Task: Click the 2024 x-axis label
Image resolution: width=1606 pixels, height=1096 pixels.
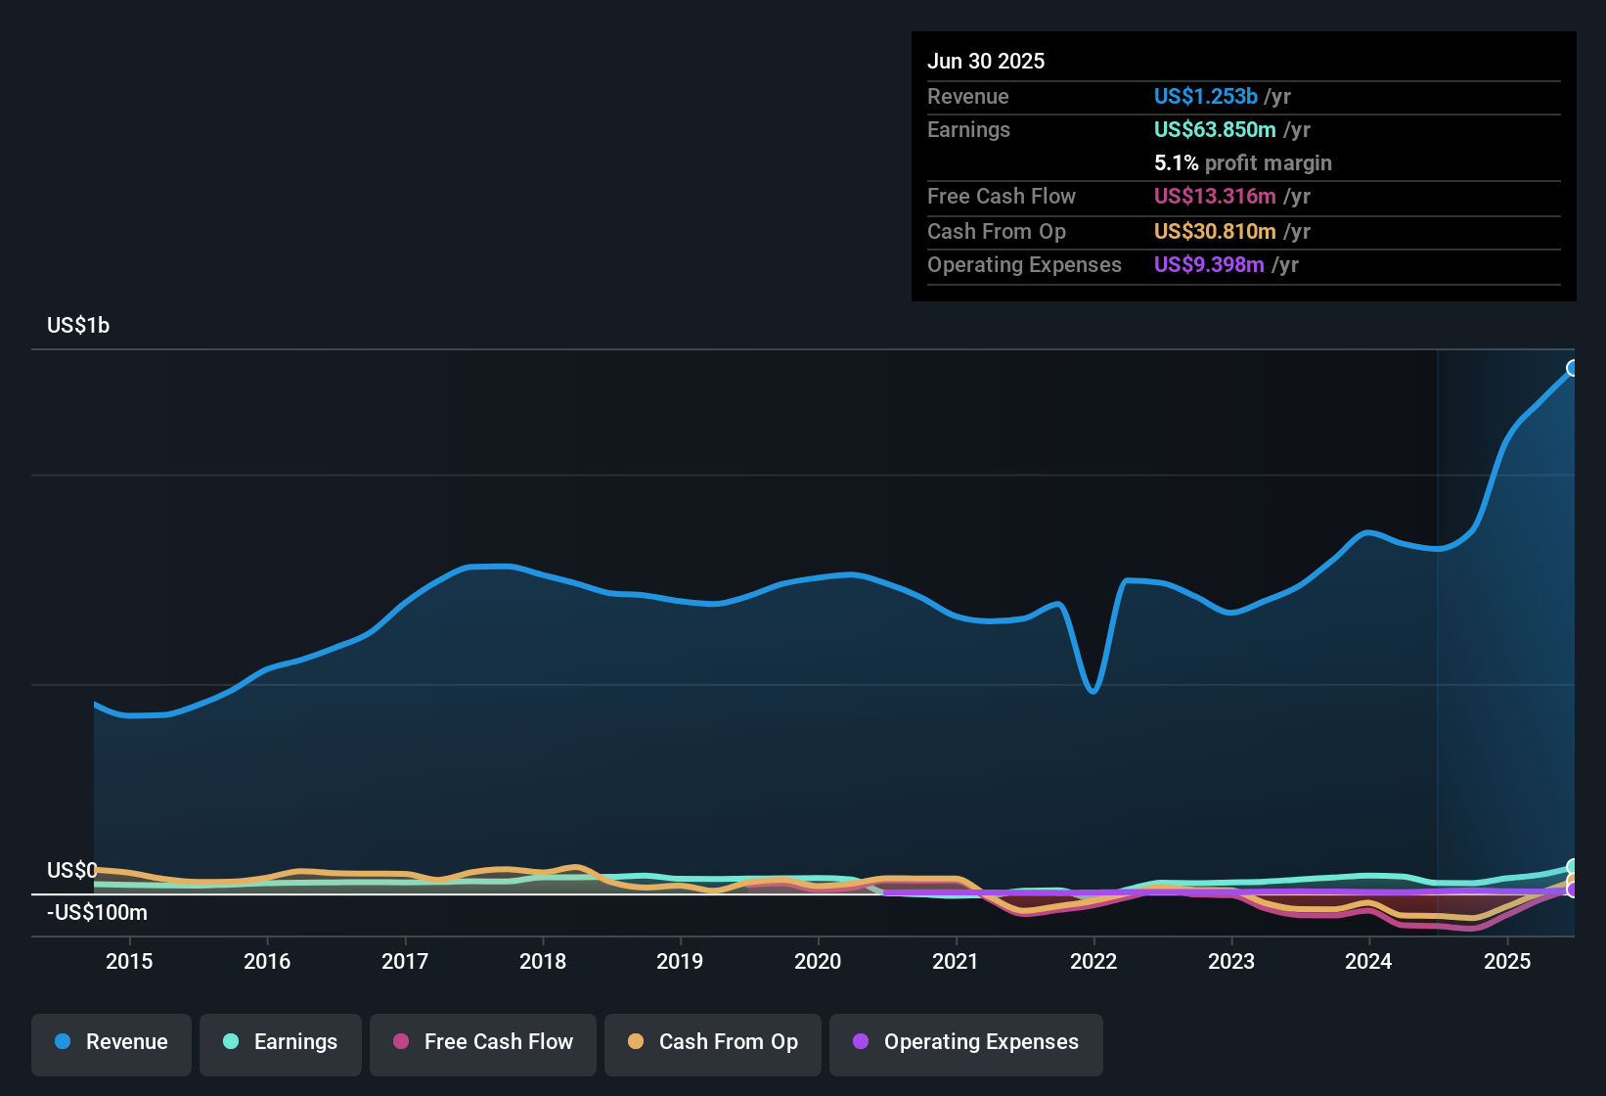Action: [1368, 961]
